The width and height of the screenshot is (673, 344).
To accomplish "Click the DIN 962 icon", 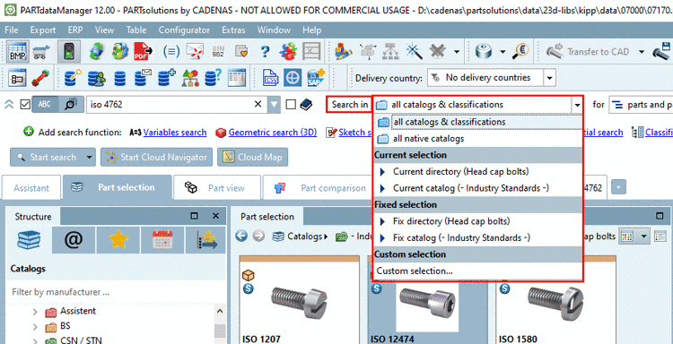I will [218, 52].
